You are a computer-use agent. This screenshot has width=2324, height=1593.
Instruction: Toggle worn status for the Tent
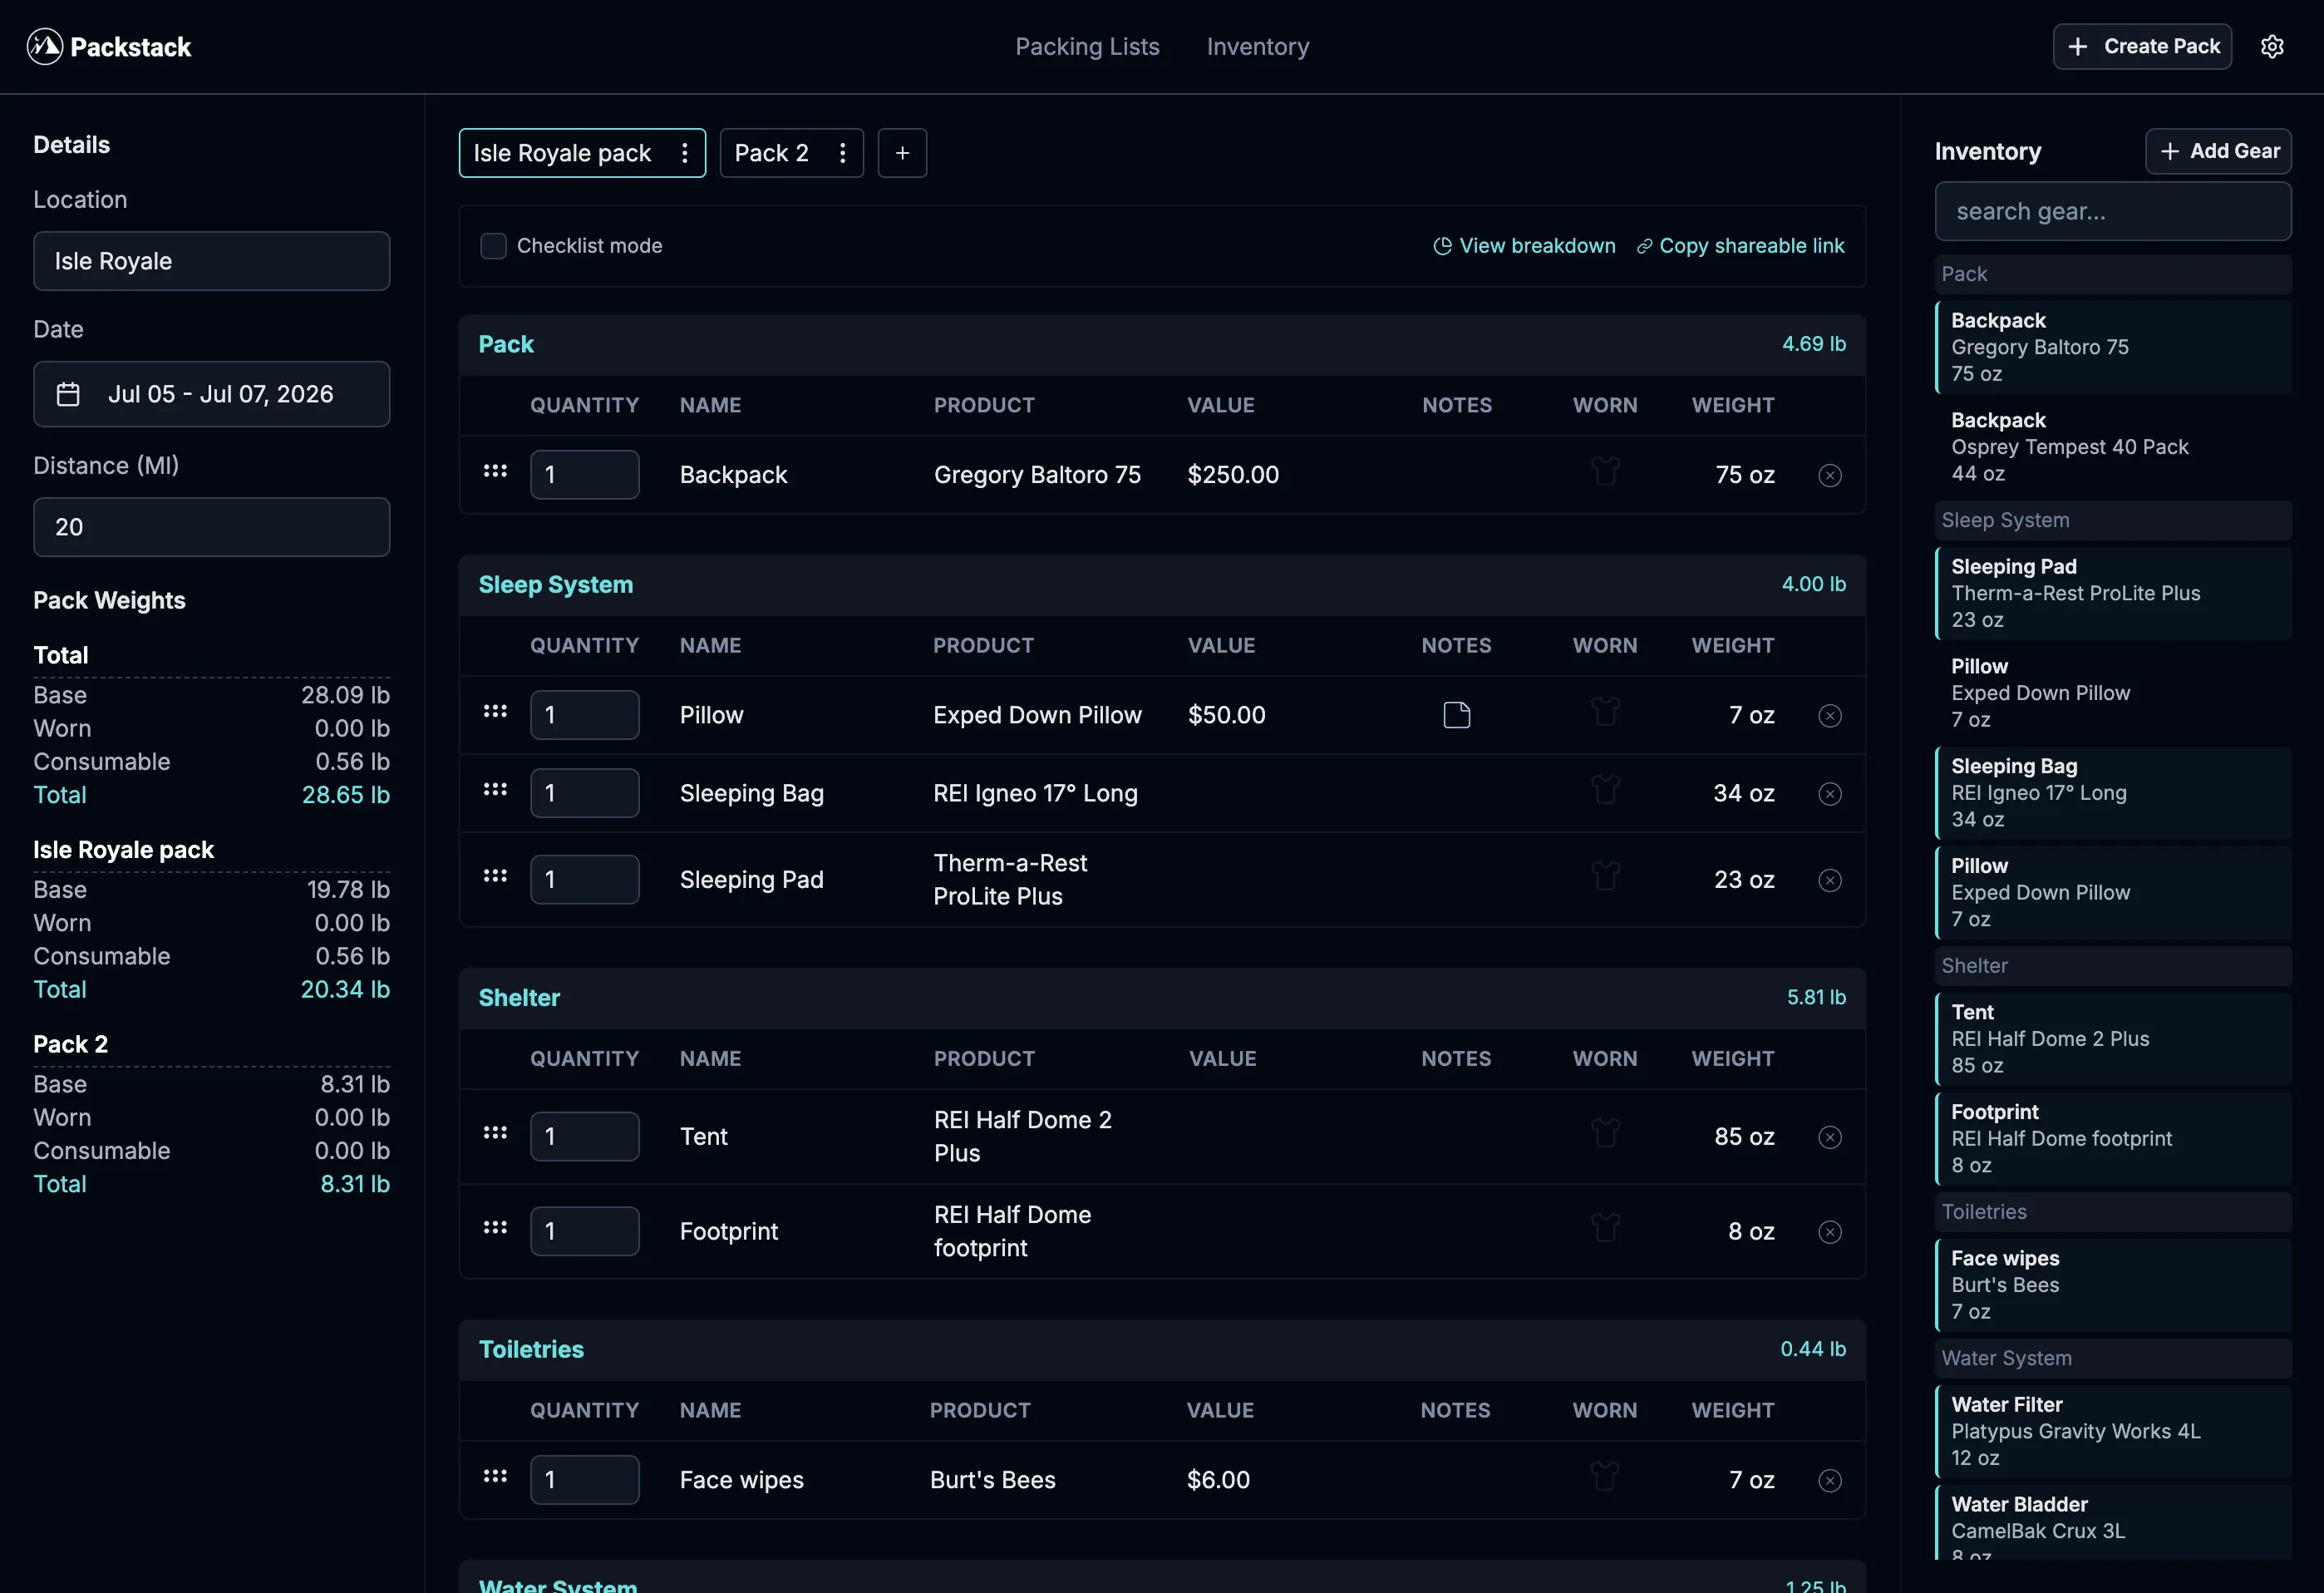click(x=1604, y=1133)
